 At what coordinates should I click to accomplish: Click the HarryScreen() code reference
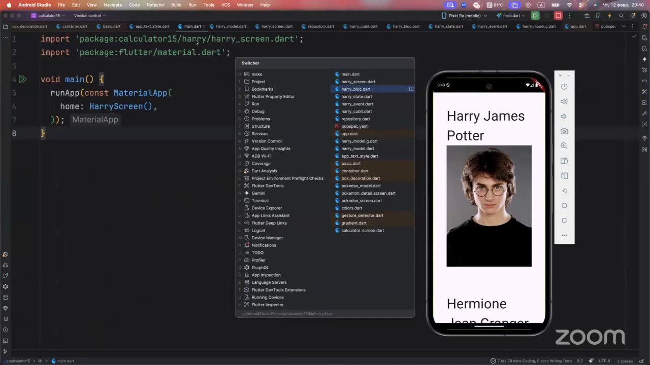121,106
